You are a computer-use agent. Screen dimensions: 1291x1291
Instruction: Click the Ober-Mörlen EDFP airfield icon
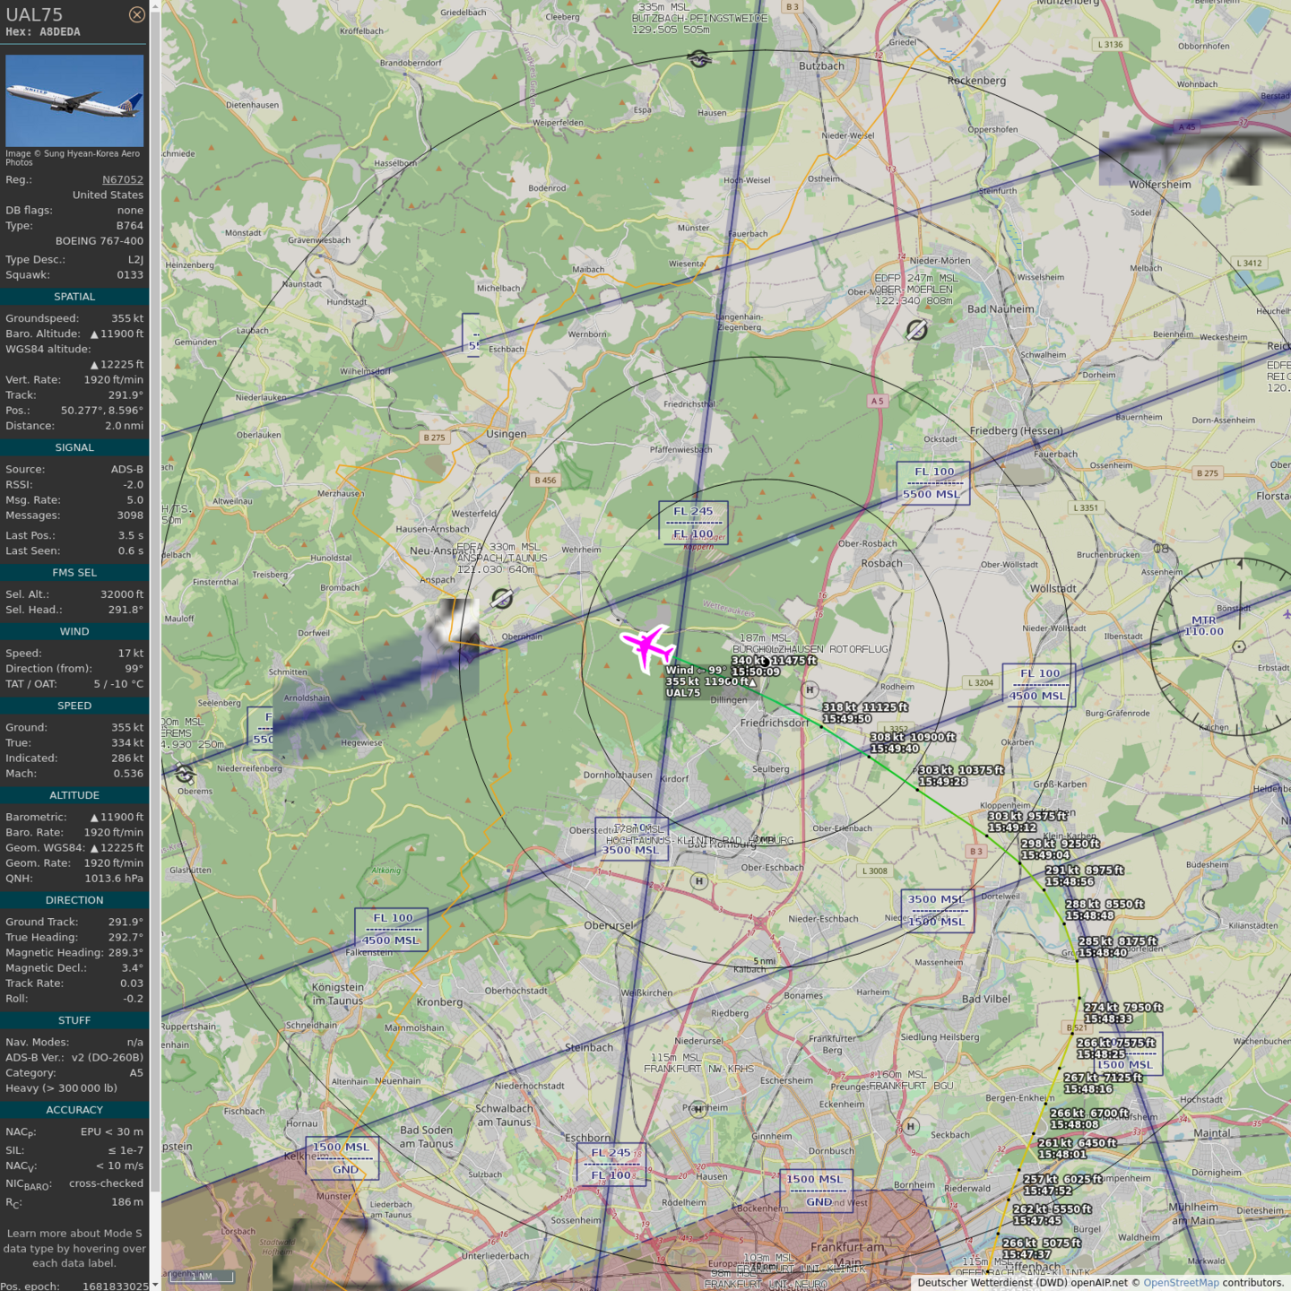[x=915, y=331]
